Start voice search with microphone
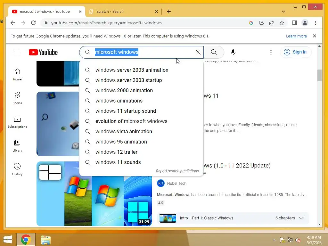Viewport: 328px width, 246px height. 233,52
